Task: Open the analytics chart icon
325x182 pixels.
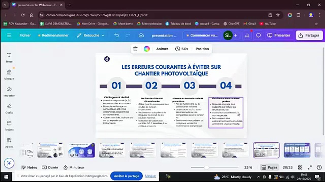Action: pos(247,35)
